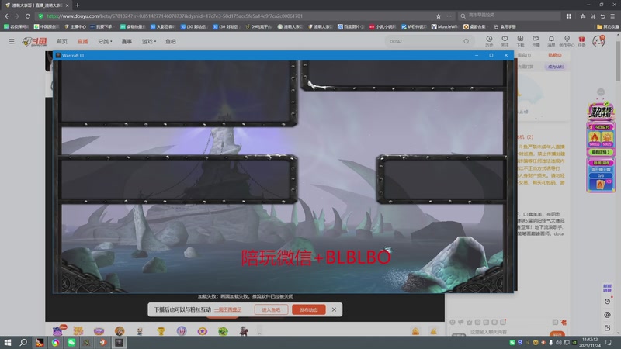Click the history clock icon on right sidebar

(x=607, y=302)
